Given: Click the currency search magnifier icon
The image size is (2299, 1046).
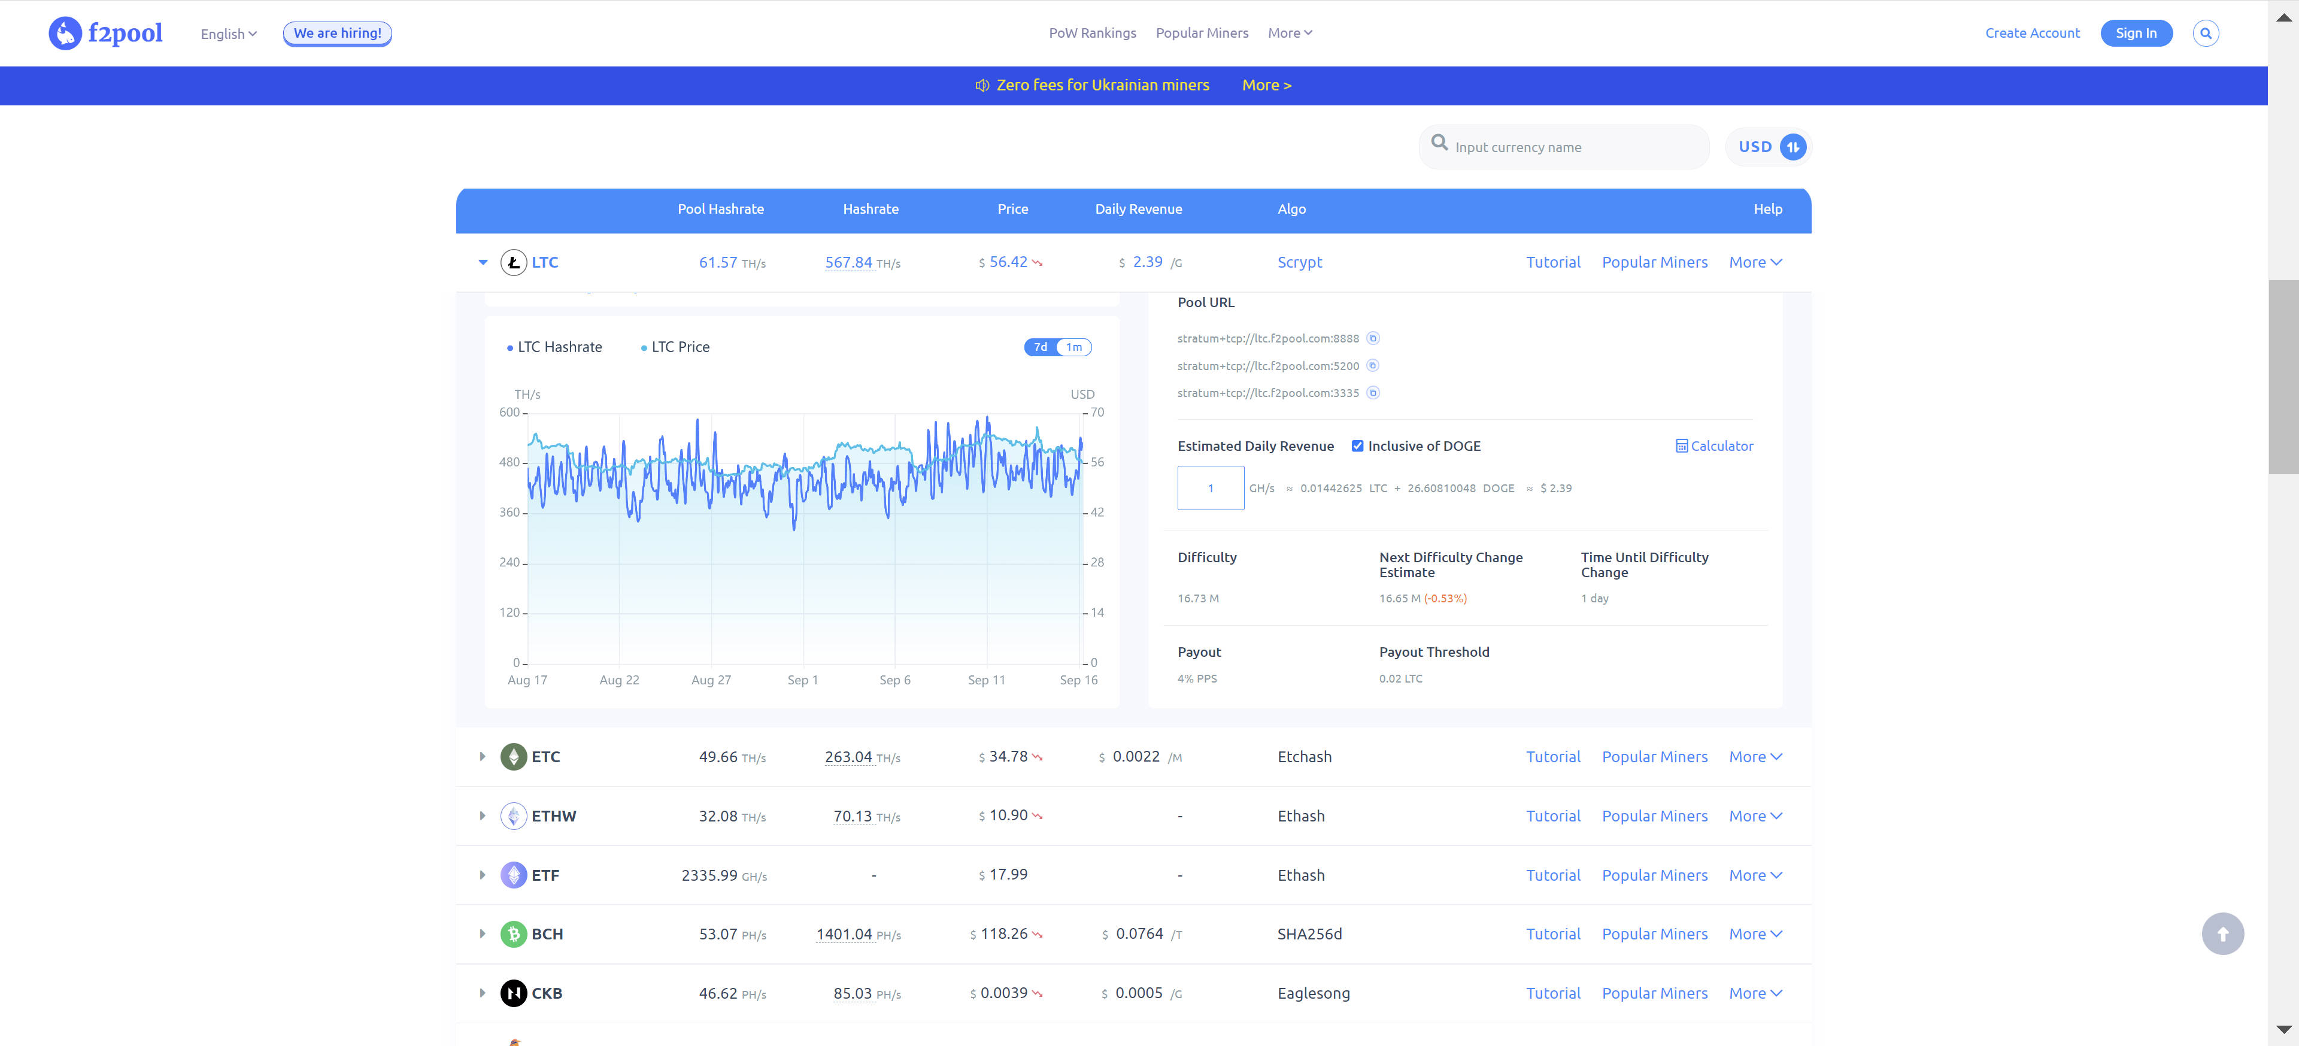Looking at the screenshot, I should tap(1439, 143).
